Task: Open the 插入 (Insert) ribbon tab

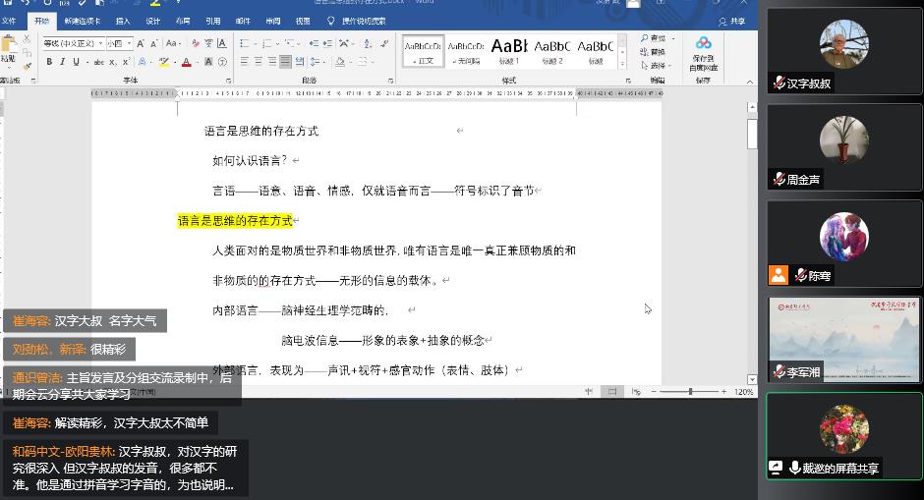Action: tap(123, 21)
